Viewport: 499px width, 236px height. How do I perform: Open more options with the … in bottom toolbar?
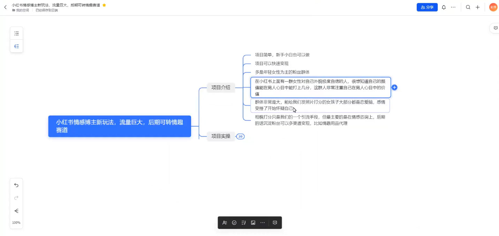pyautogui.click(x=262, y=222)
